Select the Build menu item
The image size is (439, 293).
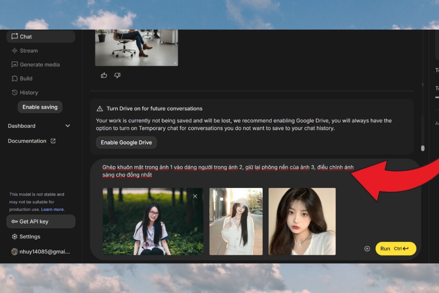(x=26, y=79)
